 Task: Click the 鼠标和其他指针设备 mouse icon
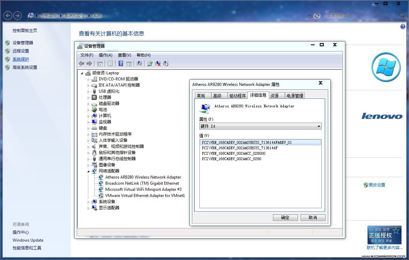tap(94, 153)
